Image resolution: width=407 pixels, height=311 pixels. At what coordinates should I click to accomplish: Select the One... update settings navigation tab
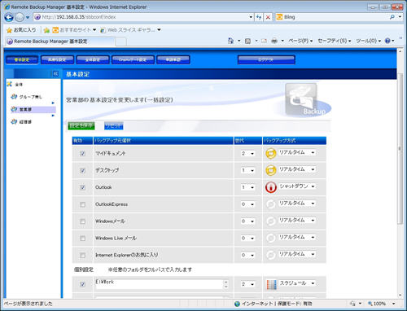pyautogui.click(x=133, y=59)
